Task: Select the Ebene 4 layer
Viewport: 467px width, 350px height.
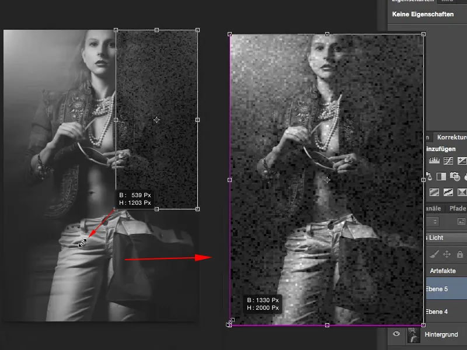Action: coord(446,311)
